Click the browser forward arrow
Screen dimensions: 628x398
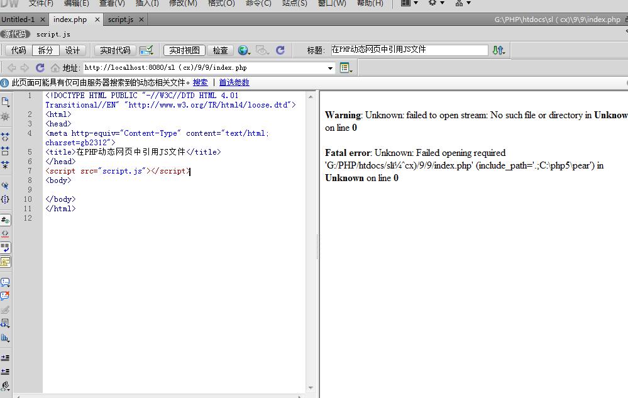[x=25, y=68]
